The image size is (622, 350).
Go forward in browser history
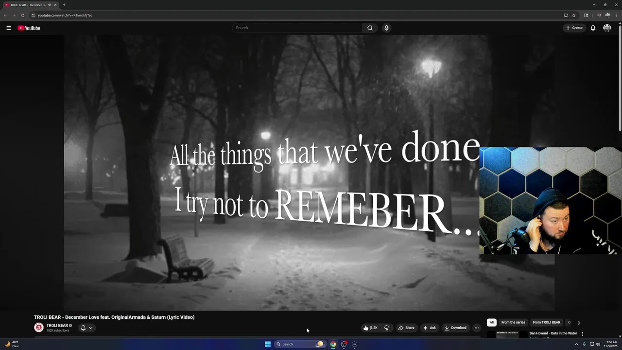click(14, 15)
